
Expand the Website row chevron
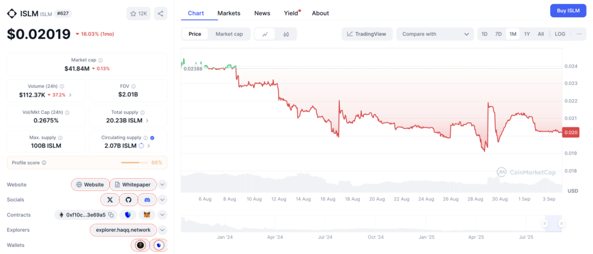click(162, 185)
